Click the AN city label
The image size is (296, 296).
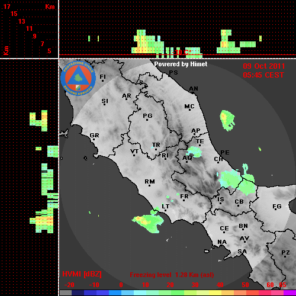pyautogui.click(x=194, y=89)
